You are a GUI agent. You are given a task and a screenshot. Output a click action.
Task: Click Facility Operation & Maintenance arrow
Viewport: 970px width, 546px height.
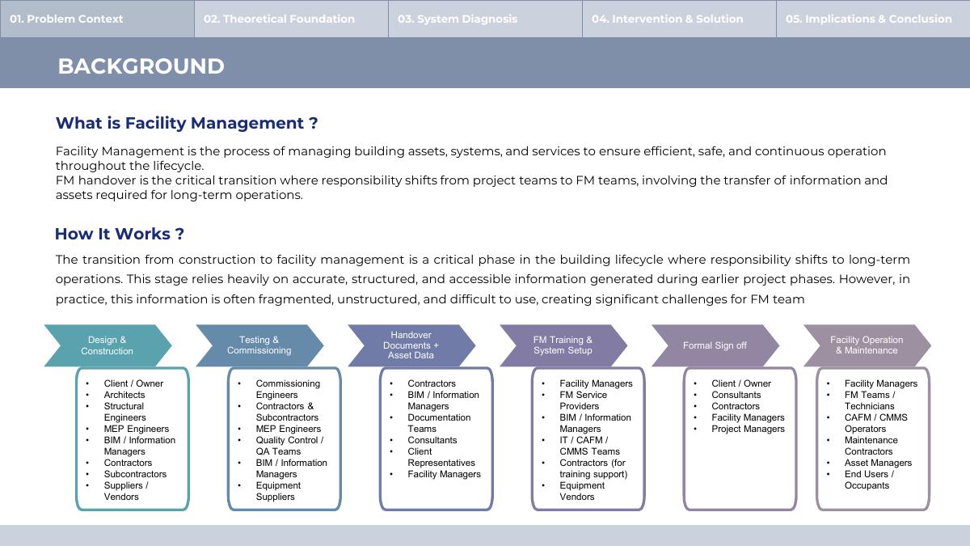(x=867, y=345)
